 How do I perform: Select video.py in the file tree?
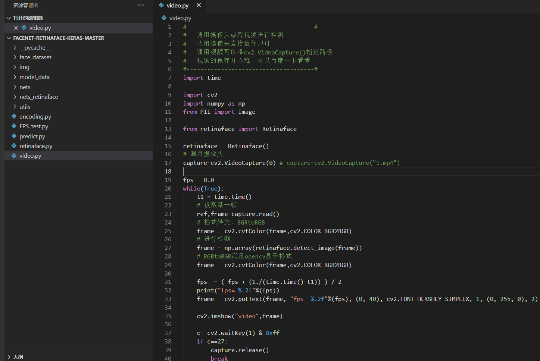tap(78, 156)
